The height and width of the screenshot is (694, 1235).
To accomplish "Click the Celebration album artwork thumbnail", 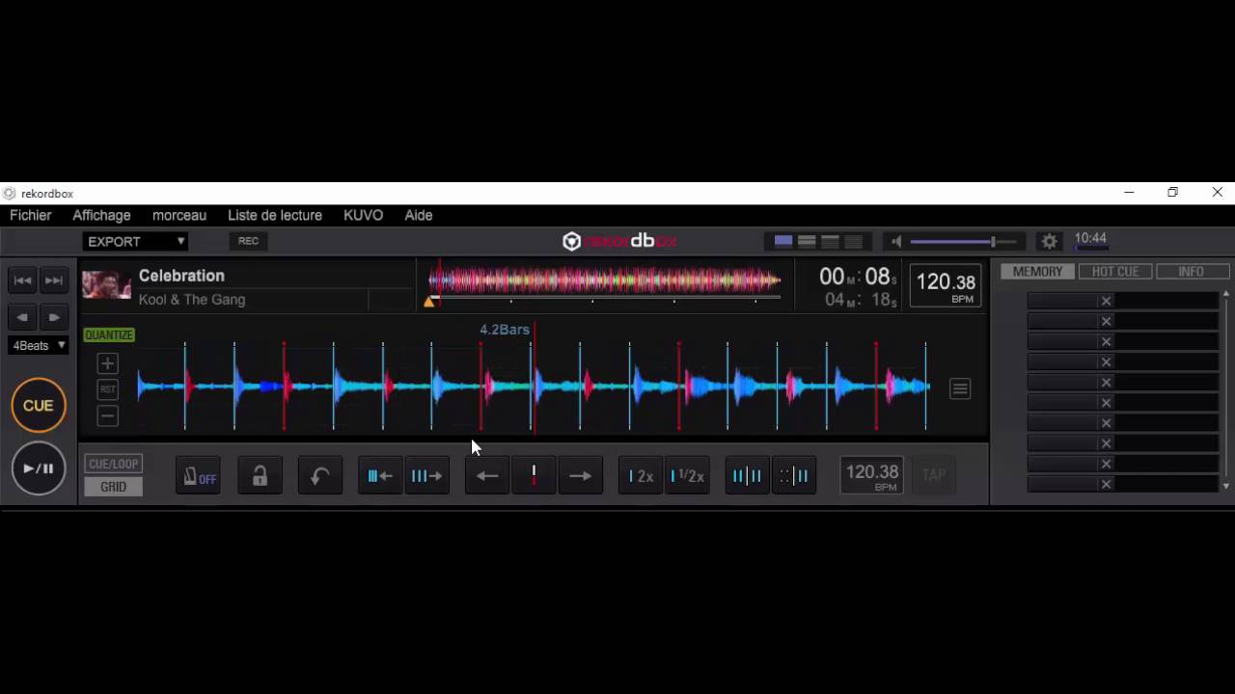I will click(x=106, y=285).
